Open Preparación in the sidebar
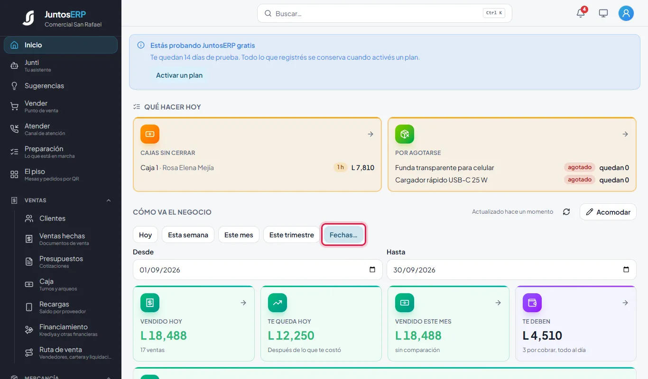Screen dimensions: 648x379 coord(61,152)
